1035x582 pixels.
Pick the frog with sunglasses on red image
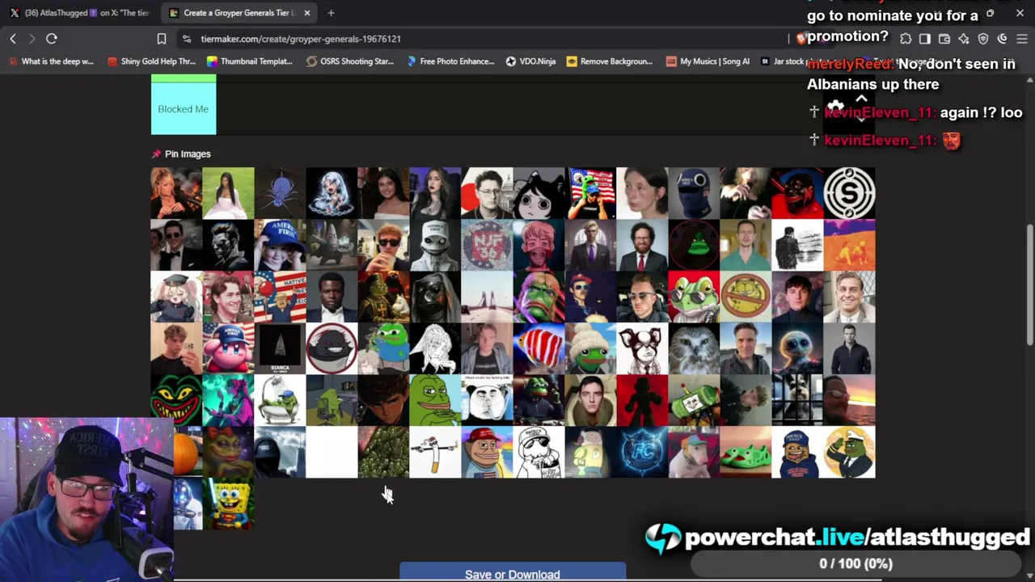694,297
